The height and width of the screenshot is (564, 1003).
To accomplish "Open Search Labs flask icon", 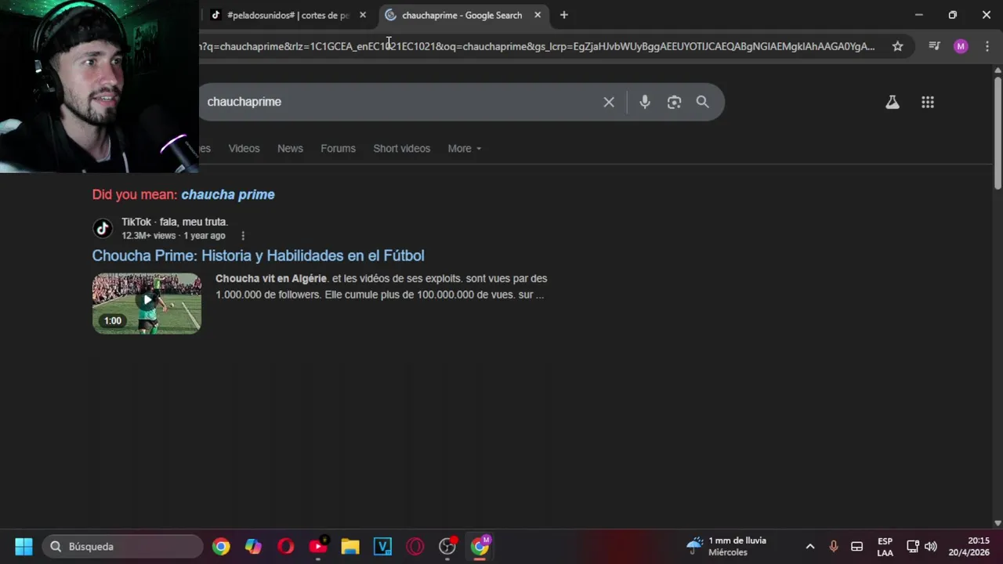I will (x=893, y=102).
